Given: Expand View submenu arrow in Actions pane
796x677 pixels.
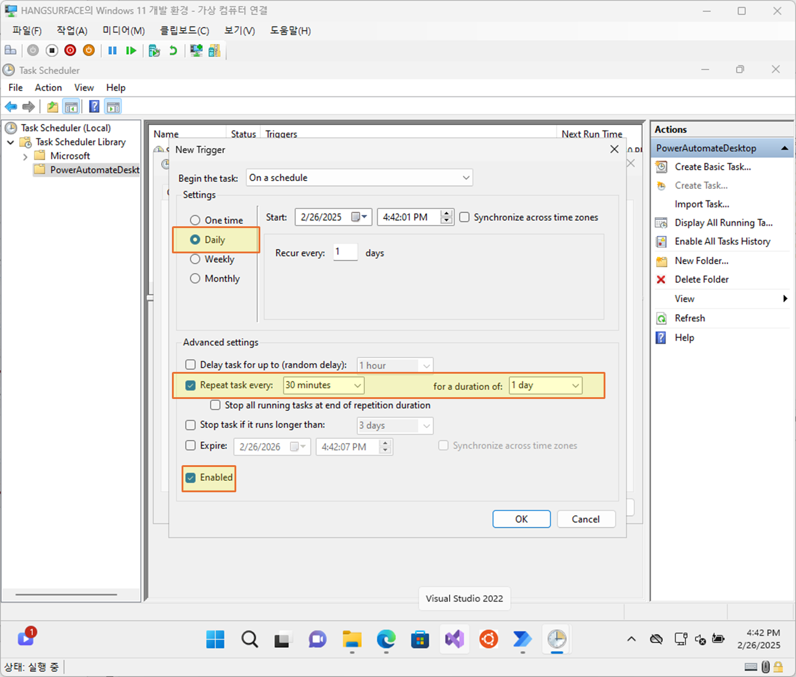Looking at the screenshot, I should click(x=785, y=298).
